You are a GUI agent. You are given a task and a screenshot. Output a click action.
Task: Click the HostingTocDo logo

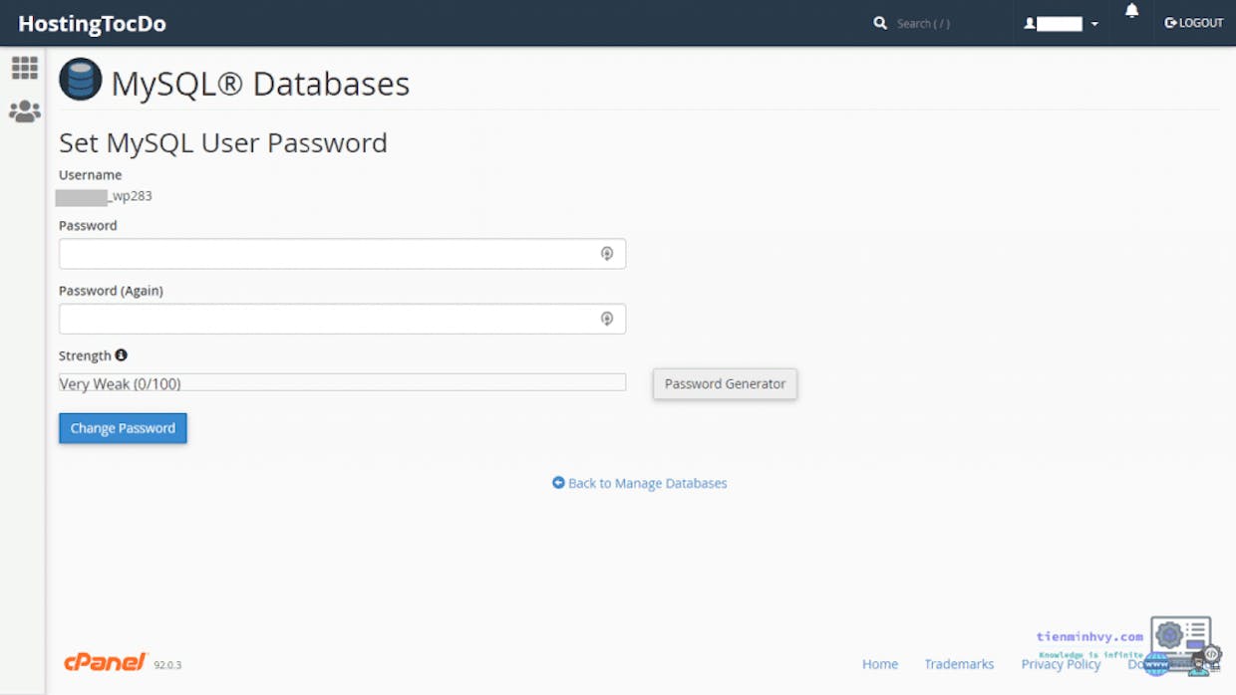(x=92, y=24)
